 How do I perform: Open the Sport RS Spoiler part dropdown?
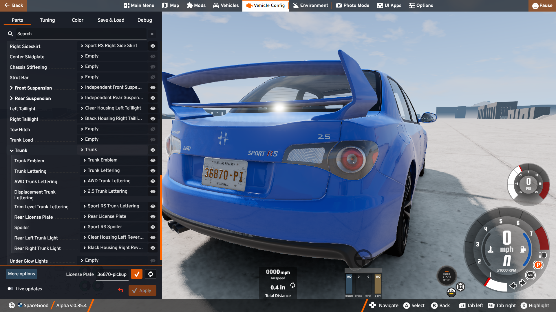(114, 227)
